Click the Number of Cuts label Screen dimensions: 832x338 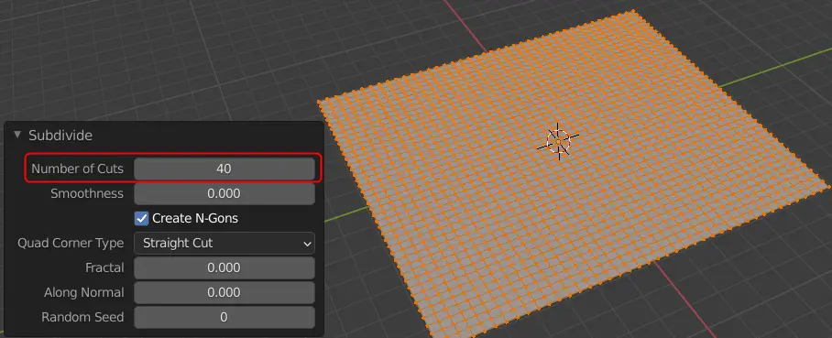click(x=78, y=169)
